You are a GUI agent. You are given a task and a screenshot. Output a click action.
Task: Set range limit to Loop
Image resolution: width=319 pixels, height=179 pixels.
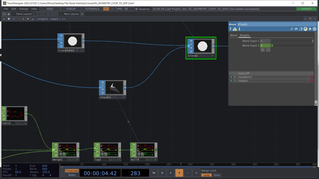[x=206, y=175]
